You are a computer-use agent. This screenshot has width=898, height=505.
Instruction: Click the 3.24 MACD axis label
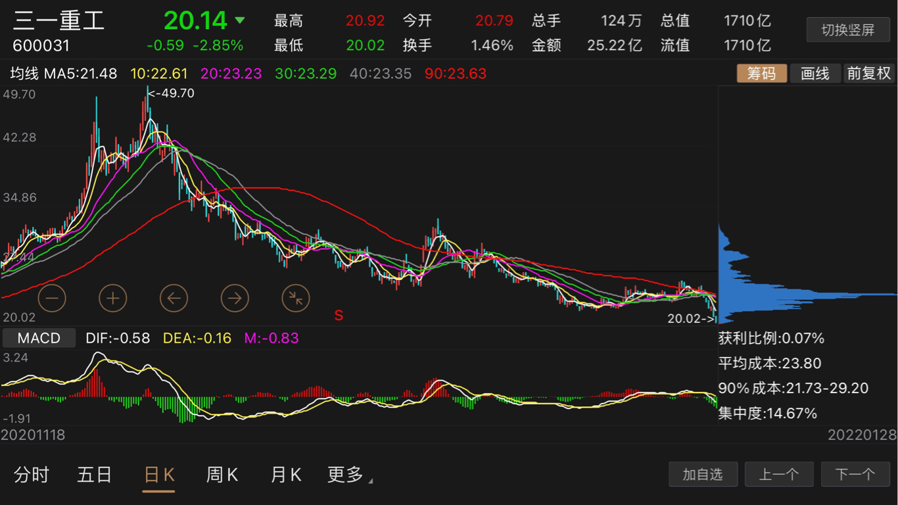tap(15, 358)
